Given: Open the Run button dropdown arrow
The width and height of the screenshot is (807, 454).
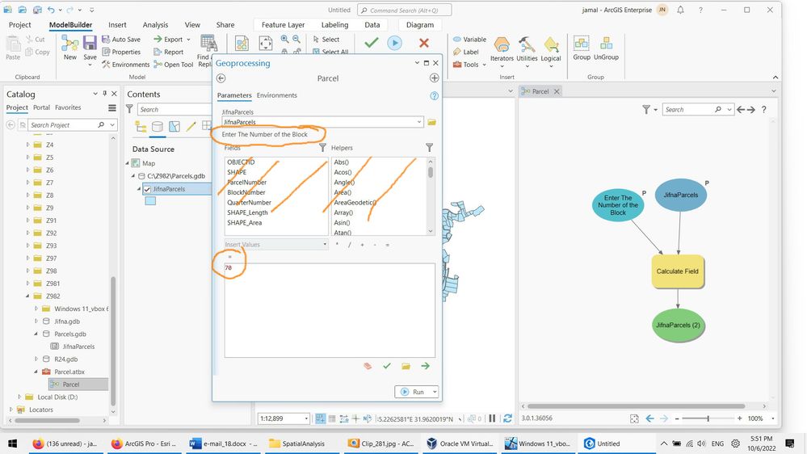Looking at the screenshot, I should pos(435,392).
